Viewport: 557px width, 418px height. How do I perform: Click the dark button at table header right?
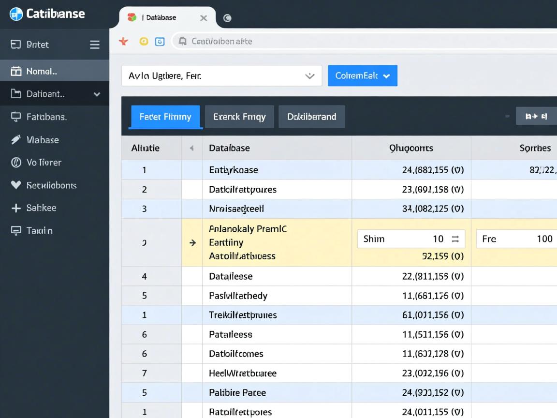click(536, 116)
